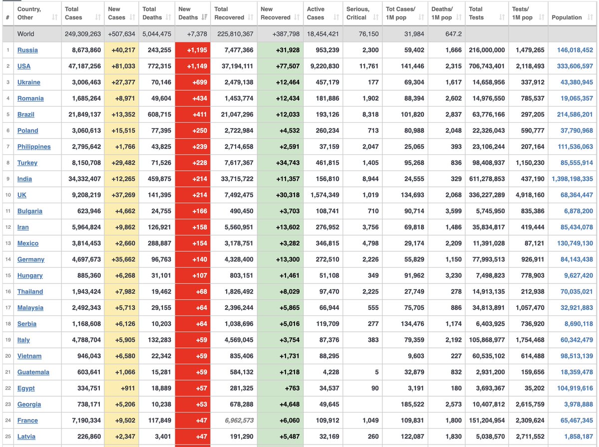Sort by Deaths/1M pop column arrows
The width and height of the screenshot is (599, 447).
(459, 17)
